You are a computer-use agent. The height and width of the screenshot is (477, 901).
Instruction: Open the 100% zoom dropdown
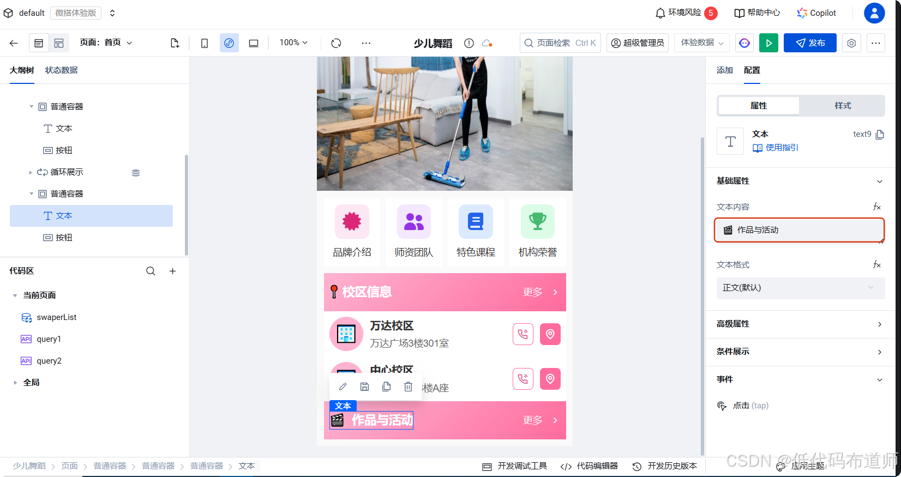pos(293,43)
